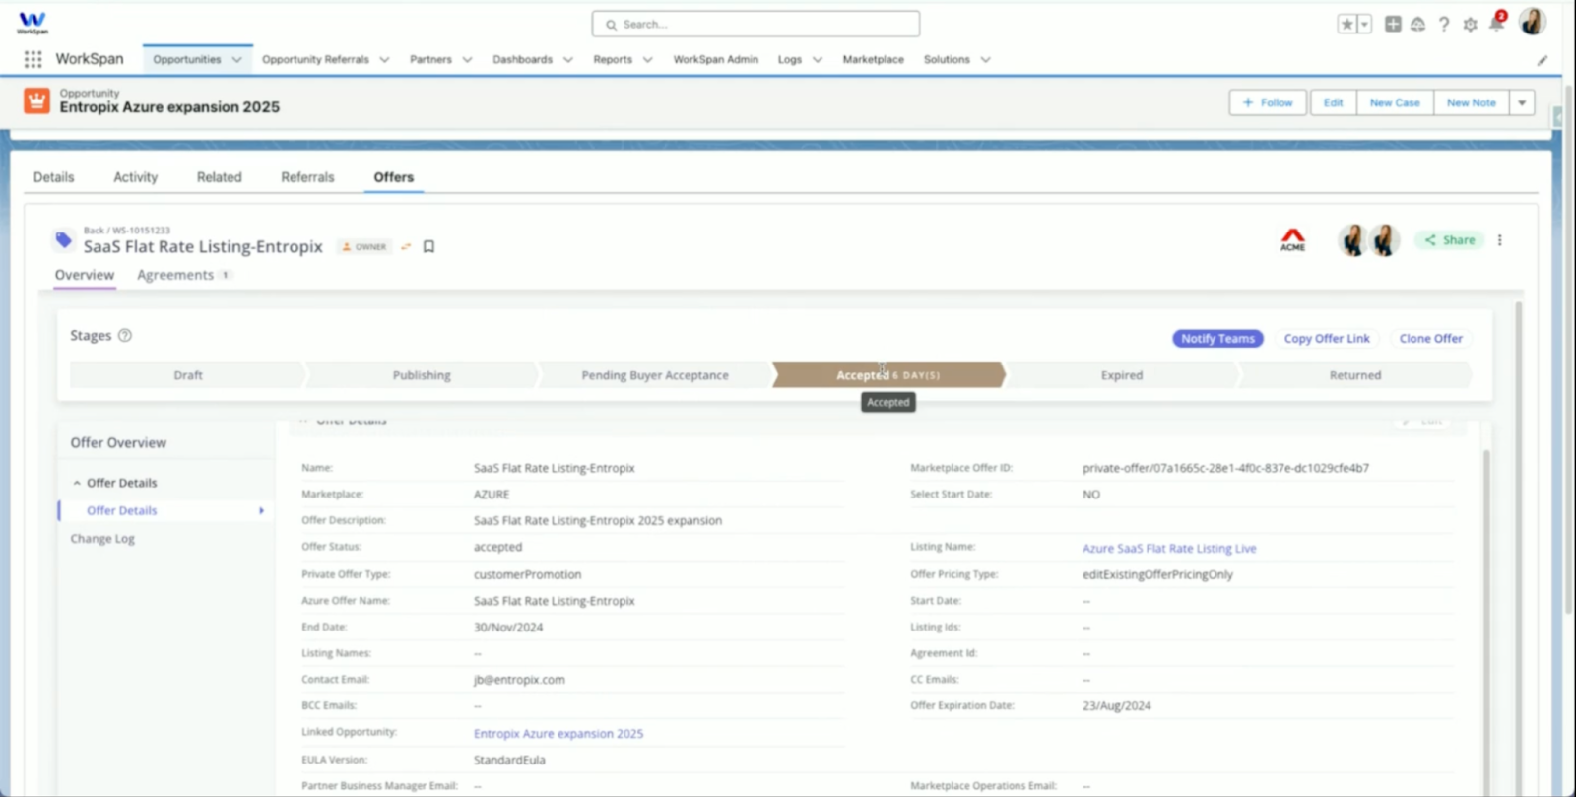
Task: Click the Clone Offer button
Action: pos(1431,339)
